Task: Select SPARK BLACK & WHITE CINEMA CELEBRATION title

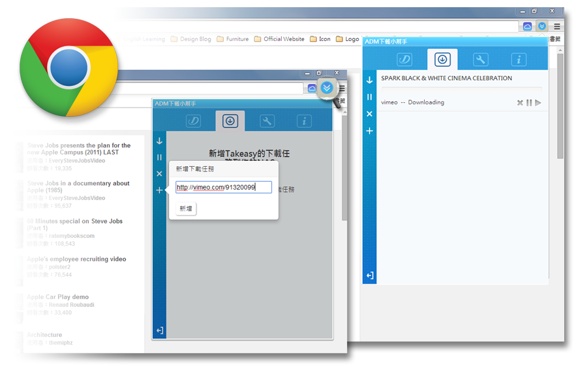Action: pos(446,78)
